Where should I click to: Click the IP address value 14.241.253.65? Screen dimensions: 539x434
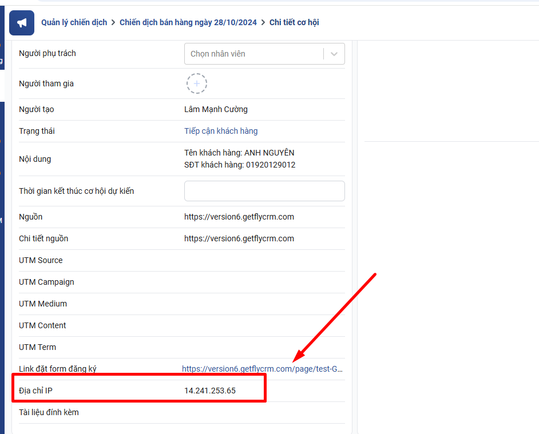click(x=209, y=391)
